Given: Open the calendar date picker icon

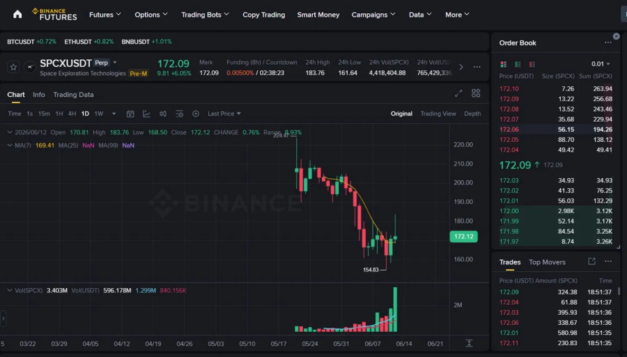Looking at the screenshot, I should [x=130, y=114].
